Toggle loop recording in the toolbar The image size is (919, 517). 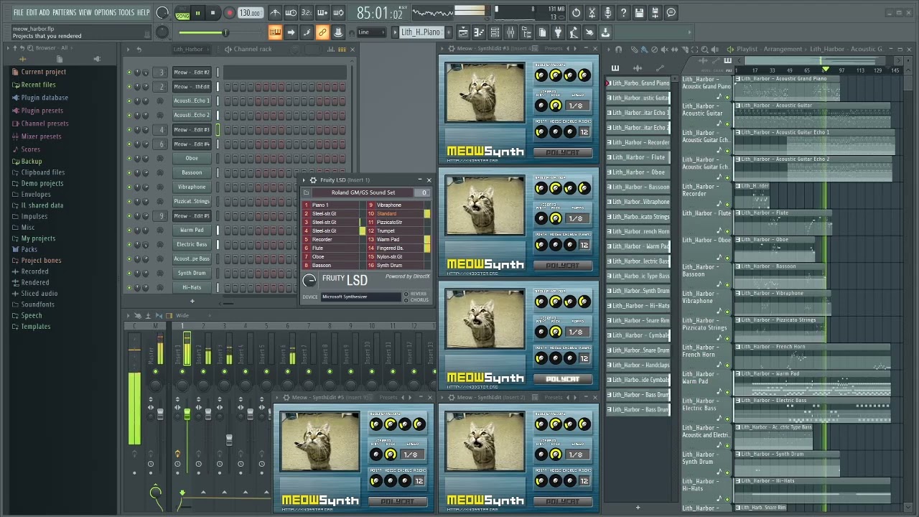click(x=338, y=12)
